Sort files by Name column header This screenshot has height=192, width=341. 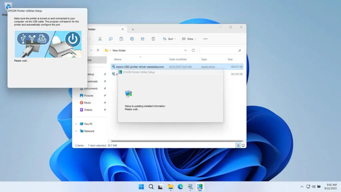tap(118, 59)
